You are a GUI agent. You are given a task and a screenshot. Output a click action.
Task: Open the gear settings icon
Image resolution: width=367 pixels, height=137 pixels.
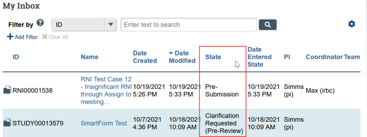pyautogui.click(x=352, y=24)
